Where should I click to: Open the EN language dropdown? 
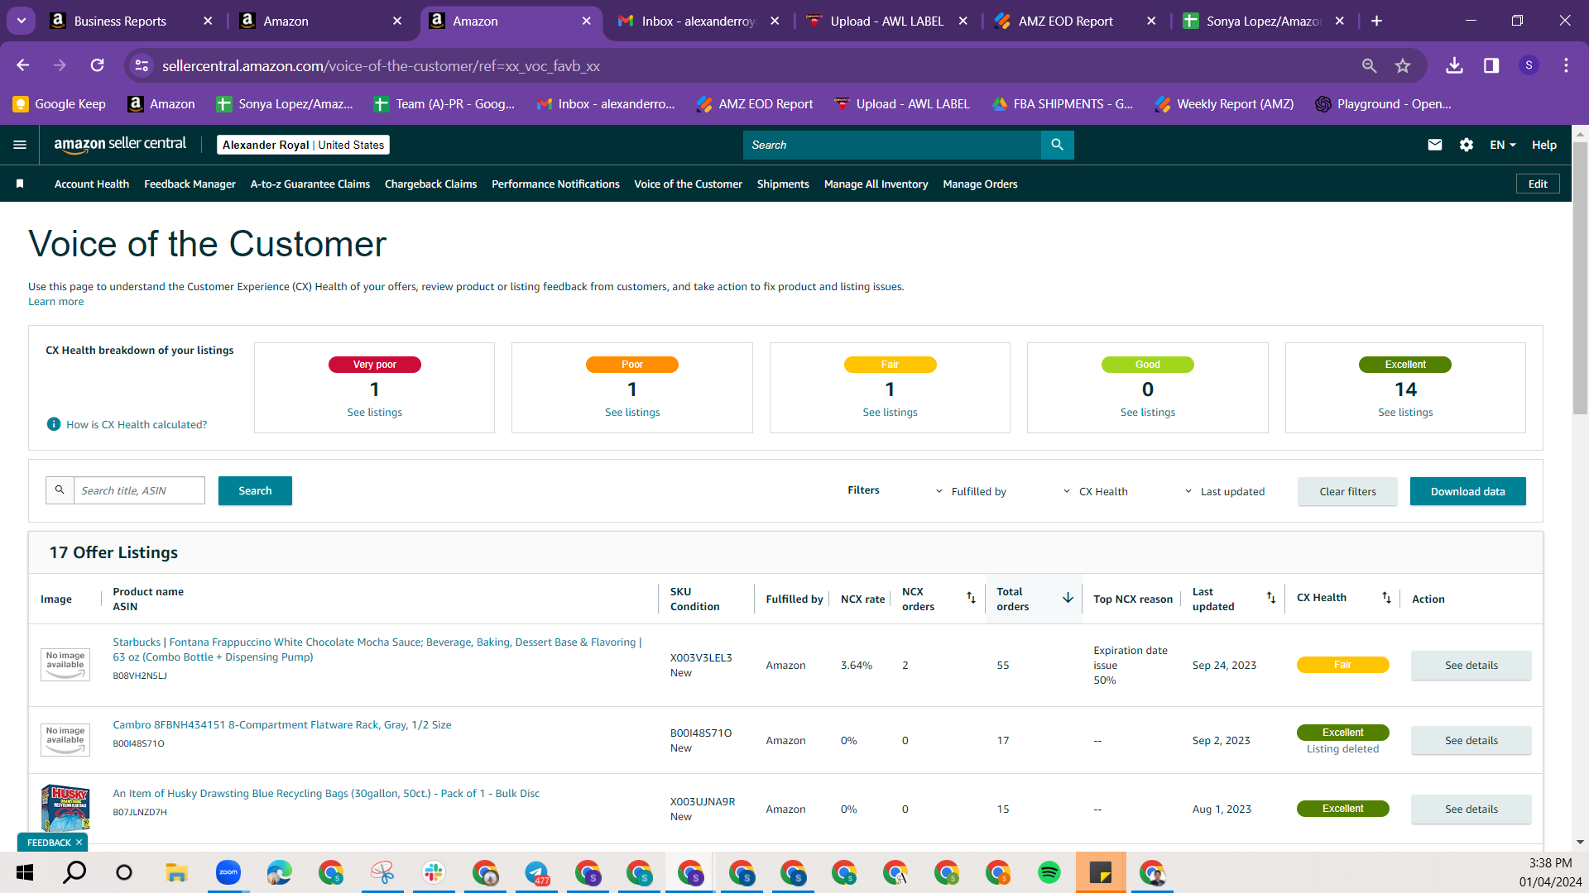coord(1503,145)
